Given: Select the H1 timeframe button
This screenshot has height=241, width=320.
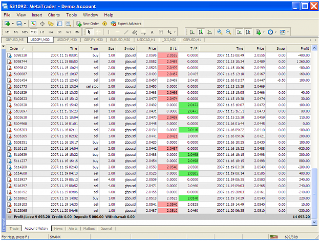Looking at the screenshot, I should [42, 32].
